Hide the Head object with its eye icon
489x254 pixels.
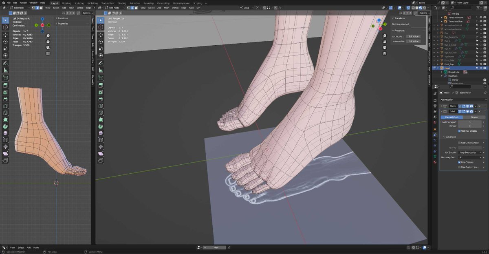[x=481, y=68]
